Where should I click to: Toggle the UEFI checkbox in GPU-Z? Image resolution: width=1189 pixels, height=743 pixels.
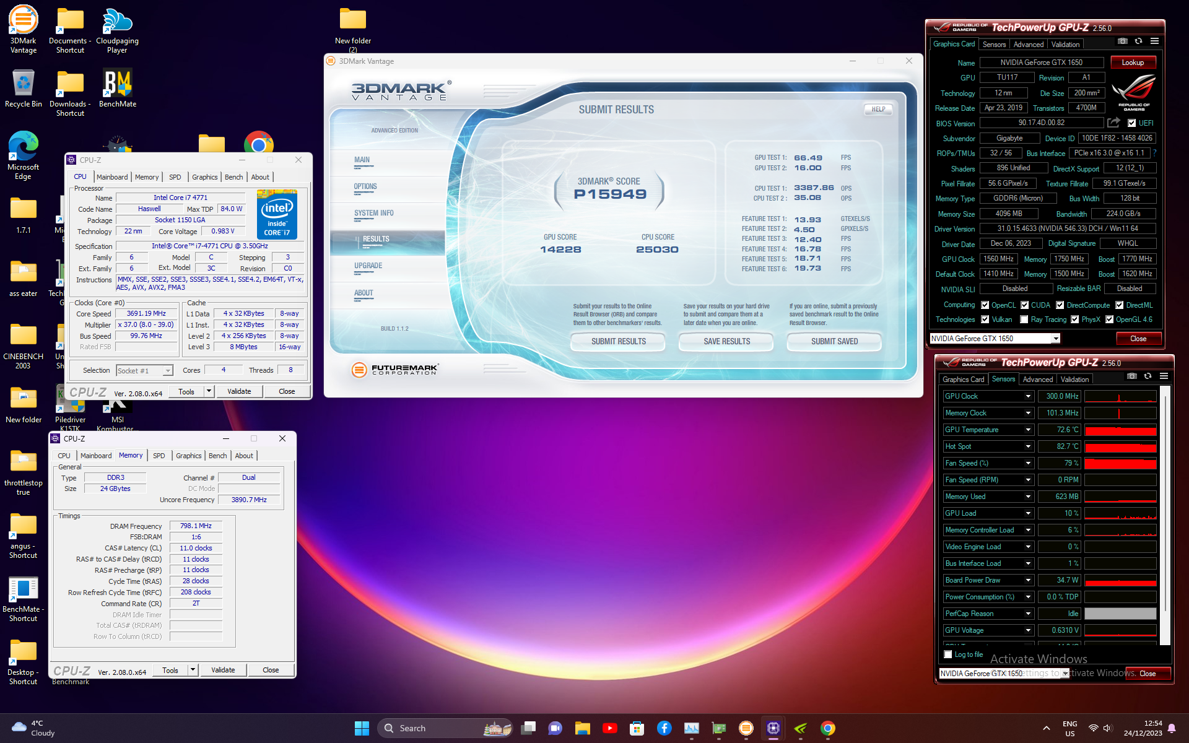click(x=1131, y=123)
